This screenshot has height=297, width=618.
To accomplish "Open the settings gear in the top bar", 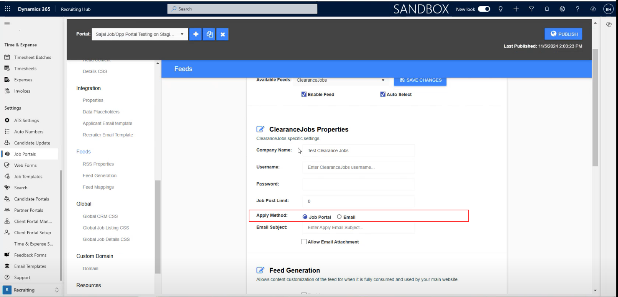I will click(x=562, y=9).
